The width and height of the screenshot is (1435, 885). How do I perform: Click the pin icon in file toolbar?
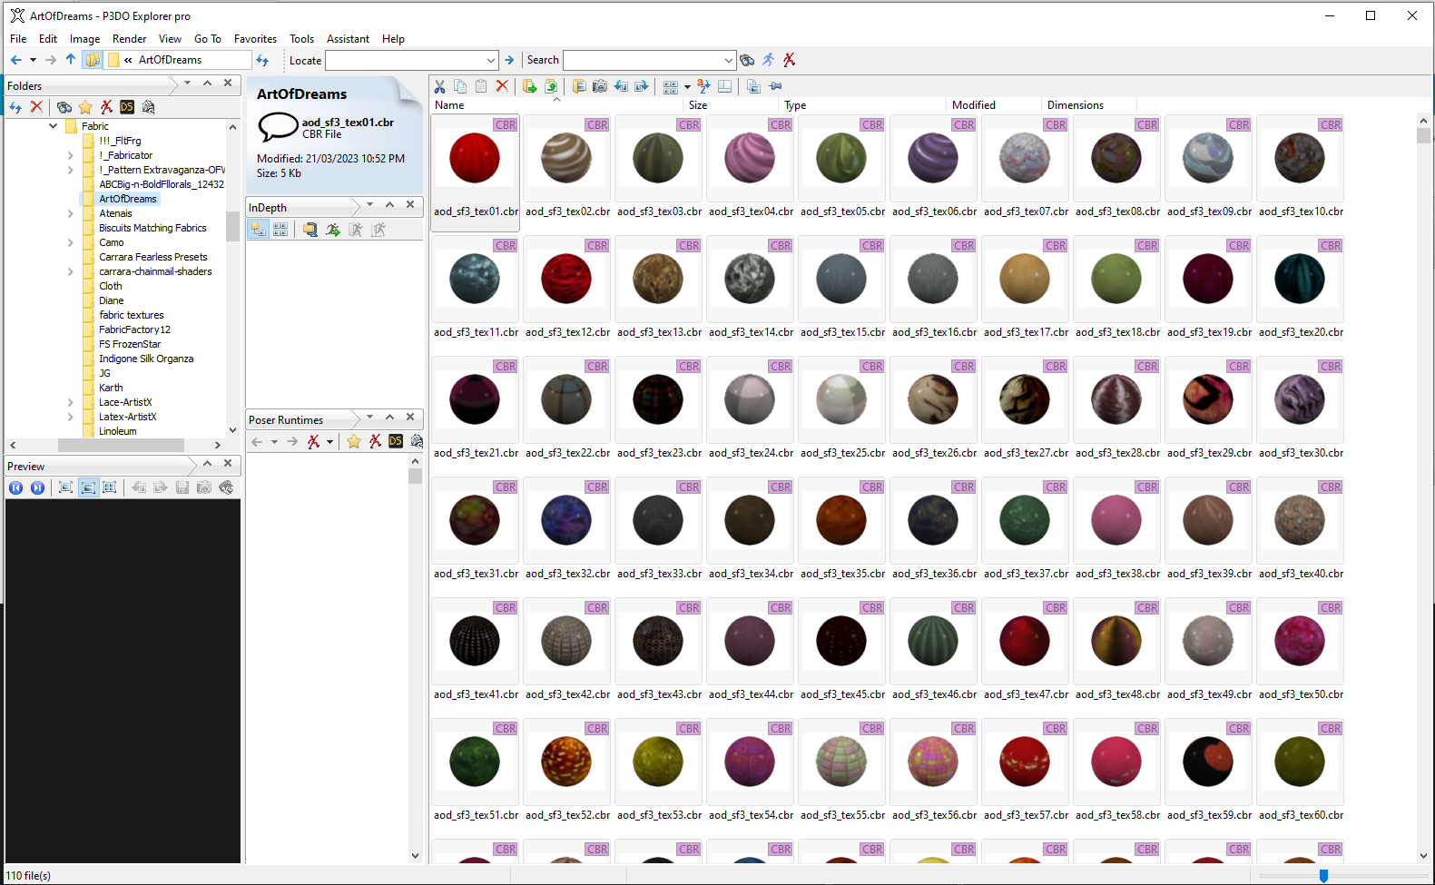click(775, 86)
